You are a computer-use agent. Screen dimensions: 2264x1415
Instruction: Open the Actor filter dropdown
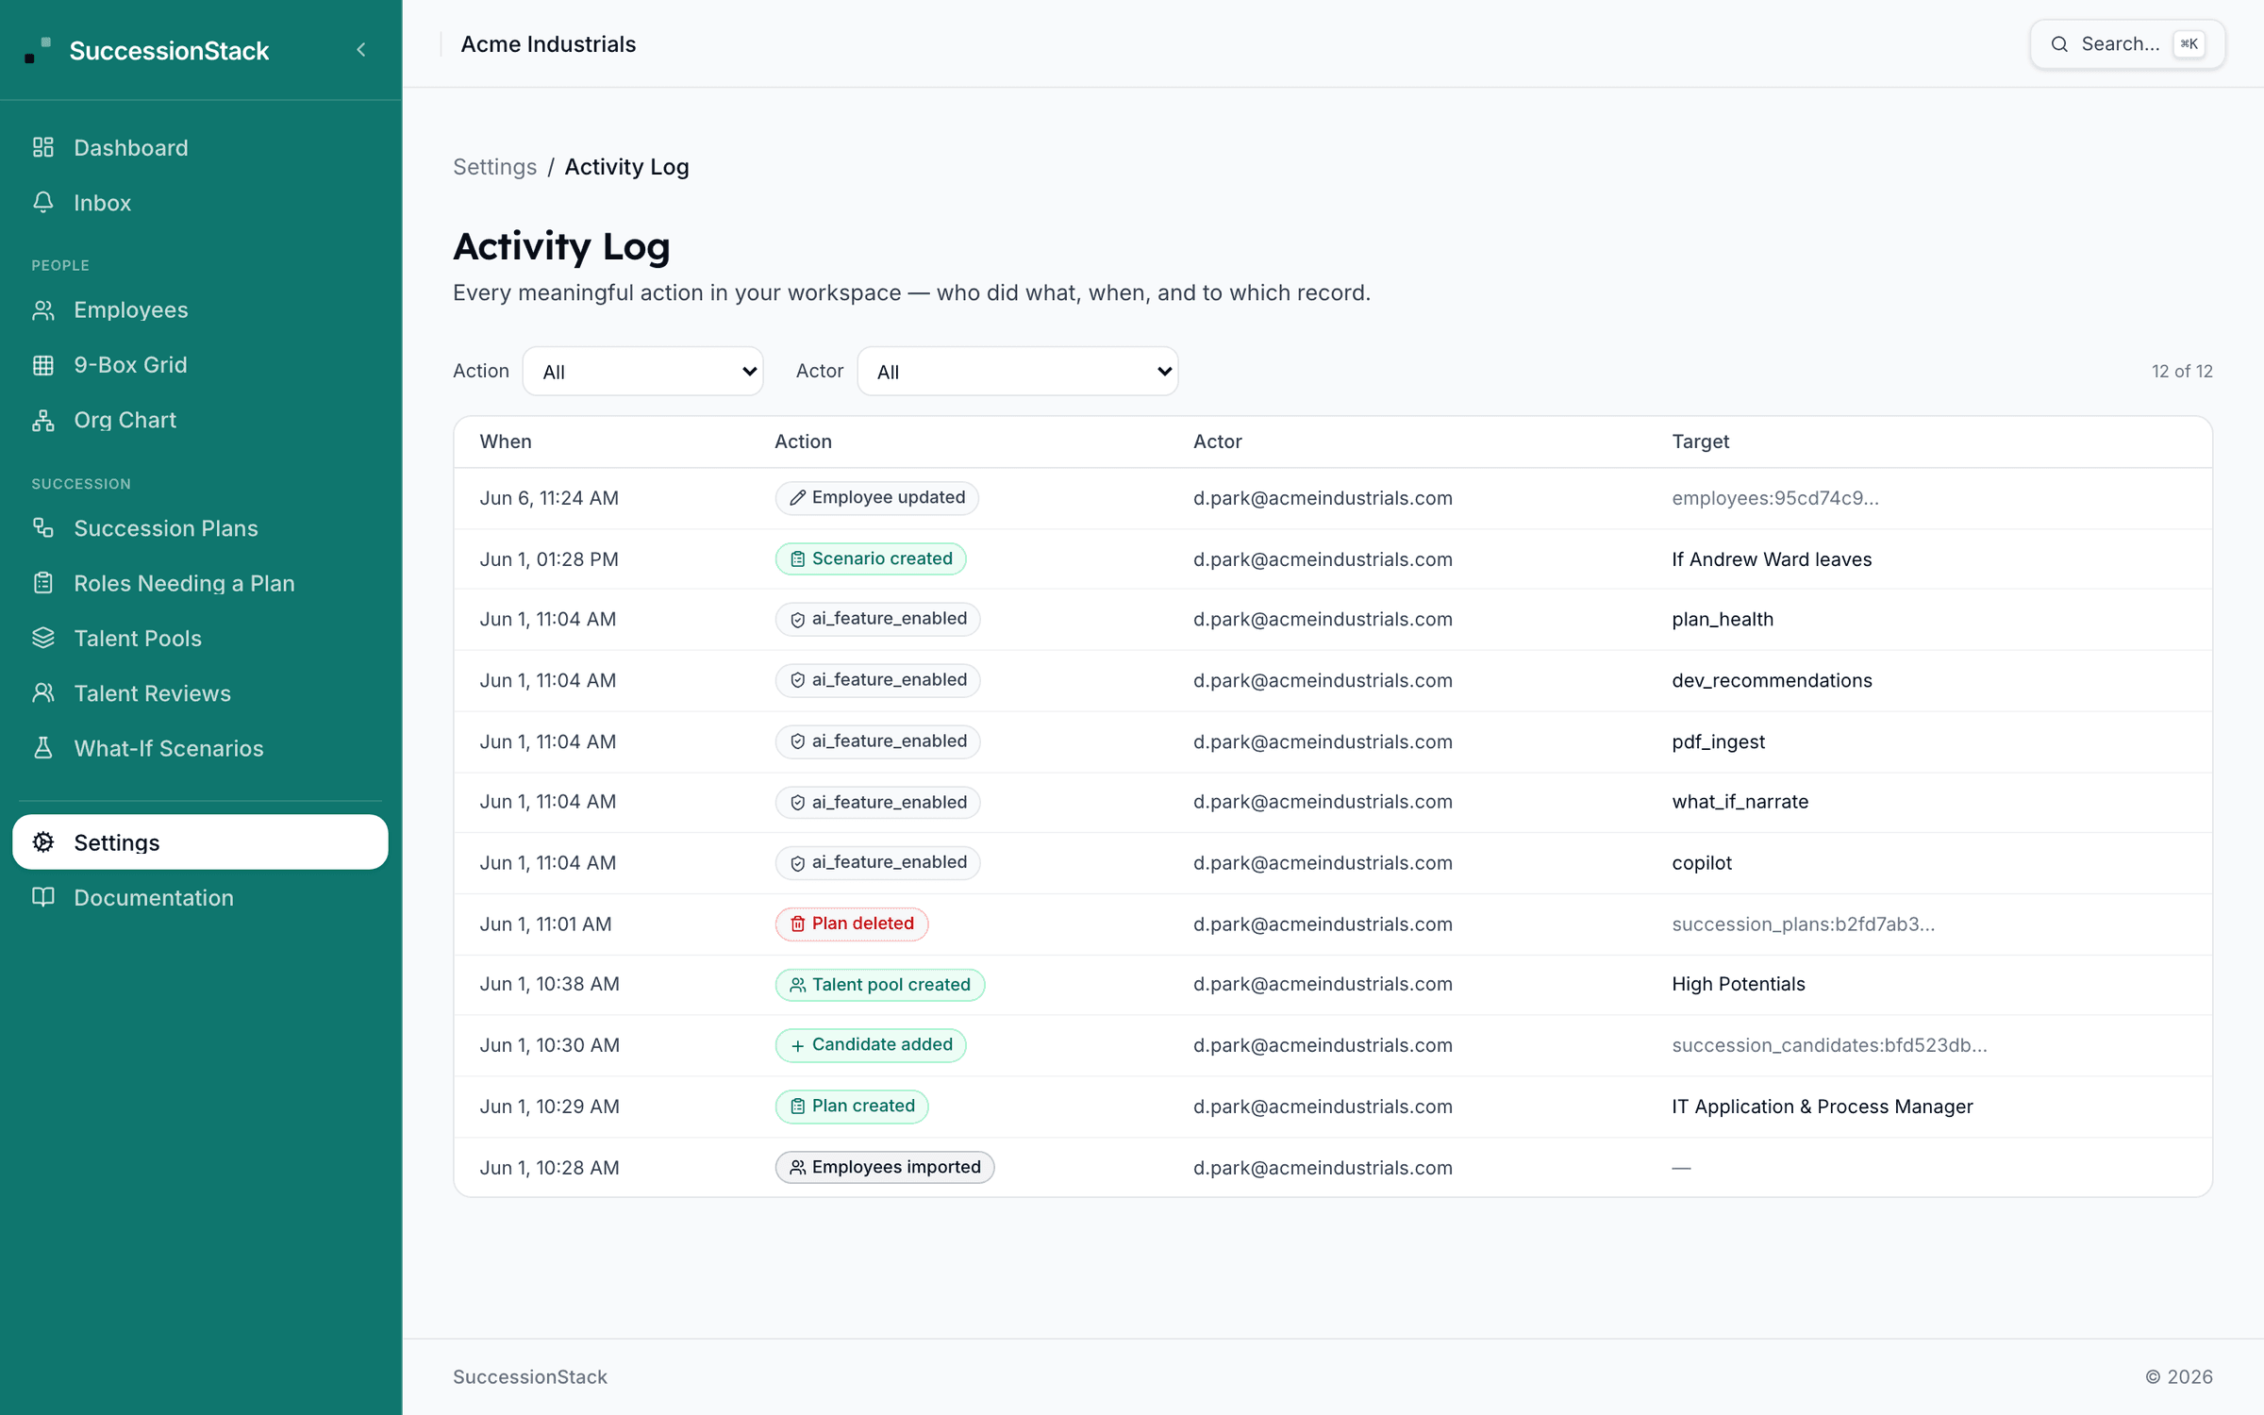coord(1017,372)
